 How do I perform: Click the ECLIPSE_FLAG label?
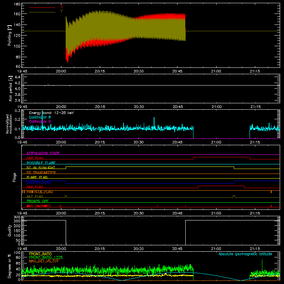point(39,182)
